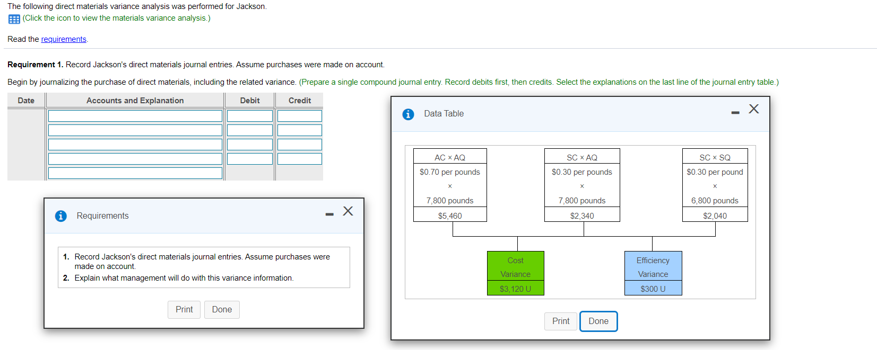The image size is (877, 350).
Task: Close the Requirements dialog
Action: [348, 211]
